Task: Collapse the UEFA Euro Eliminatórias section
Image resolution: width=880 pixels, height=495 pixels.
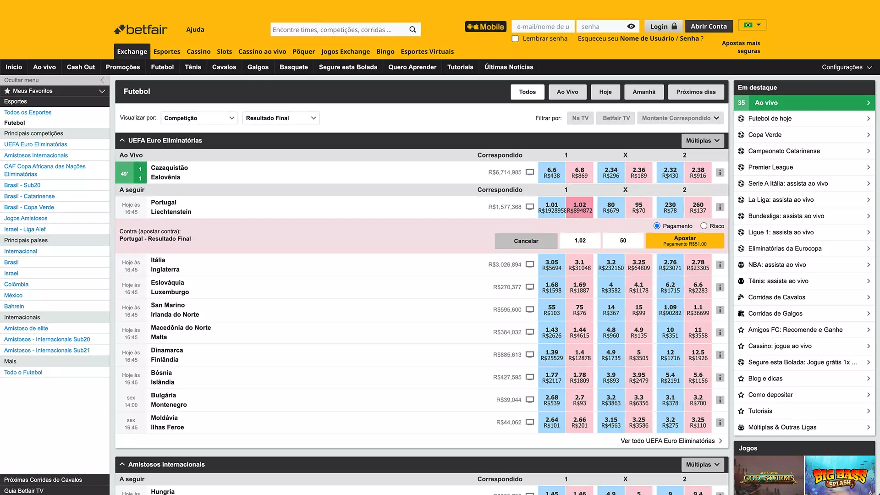Action: (x=122, y=140)
